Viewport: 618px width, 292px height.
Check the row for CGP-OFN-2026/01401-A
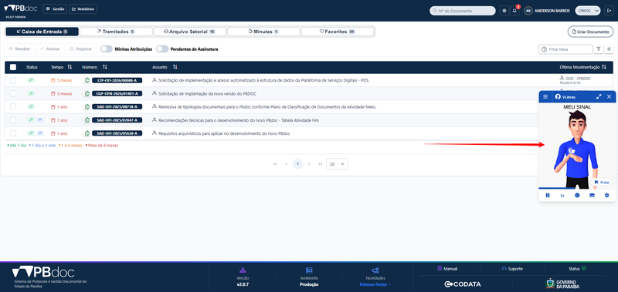(13, 93)
